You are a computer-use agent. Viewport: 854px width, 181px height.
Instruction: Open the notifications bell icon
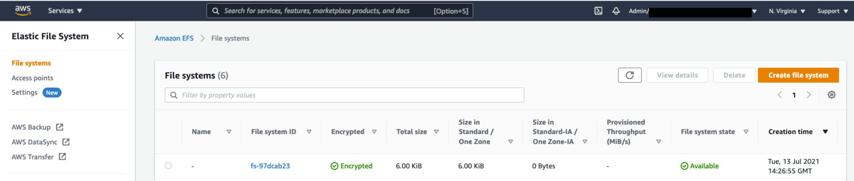pyautogui.click(x=616, y=11)
